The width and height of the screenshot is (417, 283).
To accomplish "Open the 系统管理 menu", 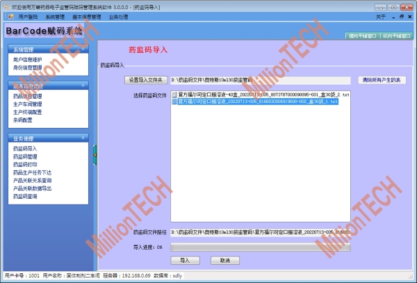I will [55, 17].
